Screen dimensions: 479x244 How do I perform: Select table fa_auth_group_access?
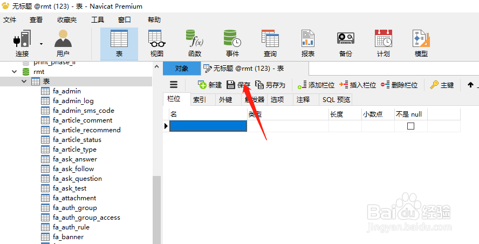86,218
